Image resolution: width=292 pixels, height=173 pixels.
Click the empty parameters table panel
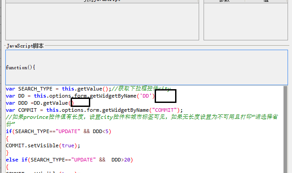pos(246,21)
